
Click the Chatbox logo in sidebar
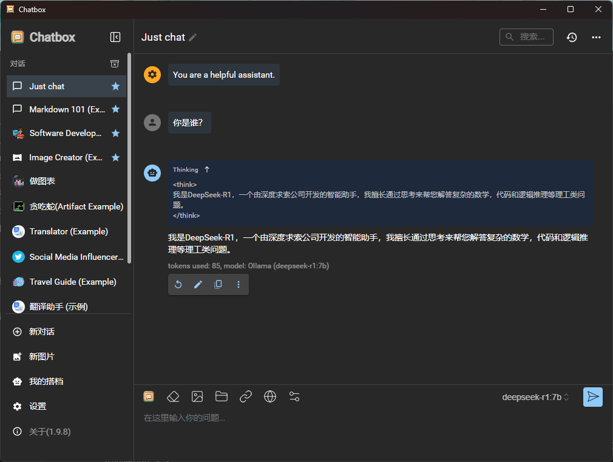pos(18,37)
